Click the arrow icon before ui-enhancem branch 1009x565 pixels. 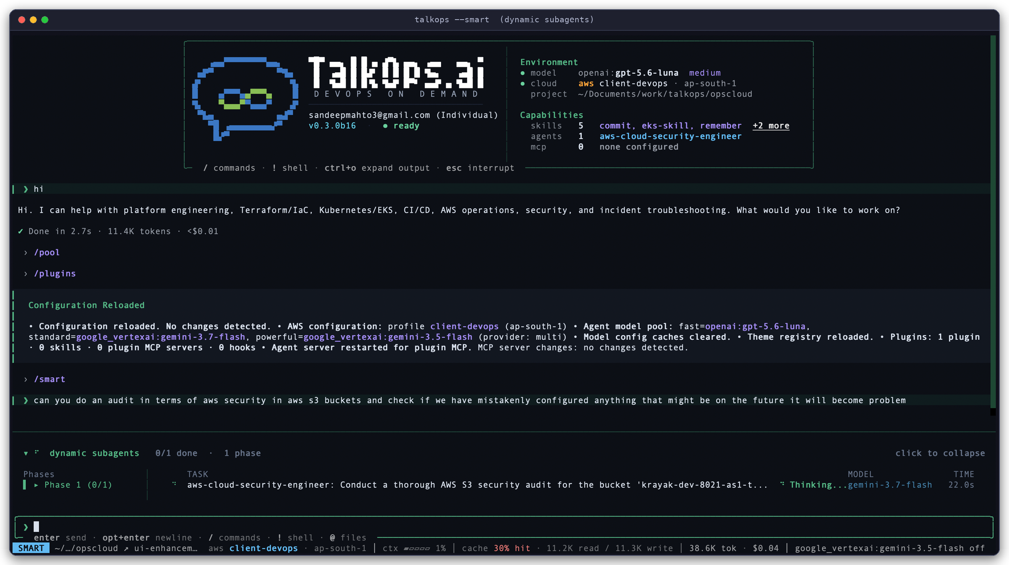[x=126, y=548]
